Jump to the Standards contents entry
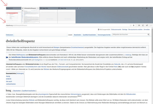153x104 pixels. tap(9, 79)
